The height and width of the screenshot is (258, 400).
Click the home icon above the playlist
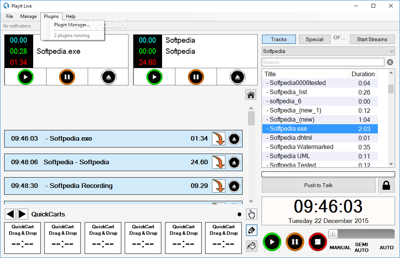tap(251, 95)
